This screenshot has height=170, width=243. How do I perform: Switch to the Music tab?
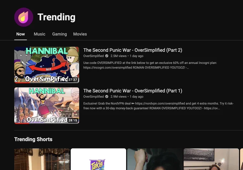(x=40, y=34)
